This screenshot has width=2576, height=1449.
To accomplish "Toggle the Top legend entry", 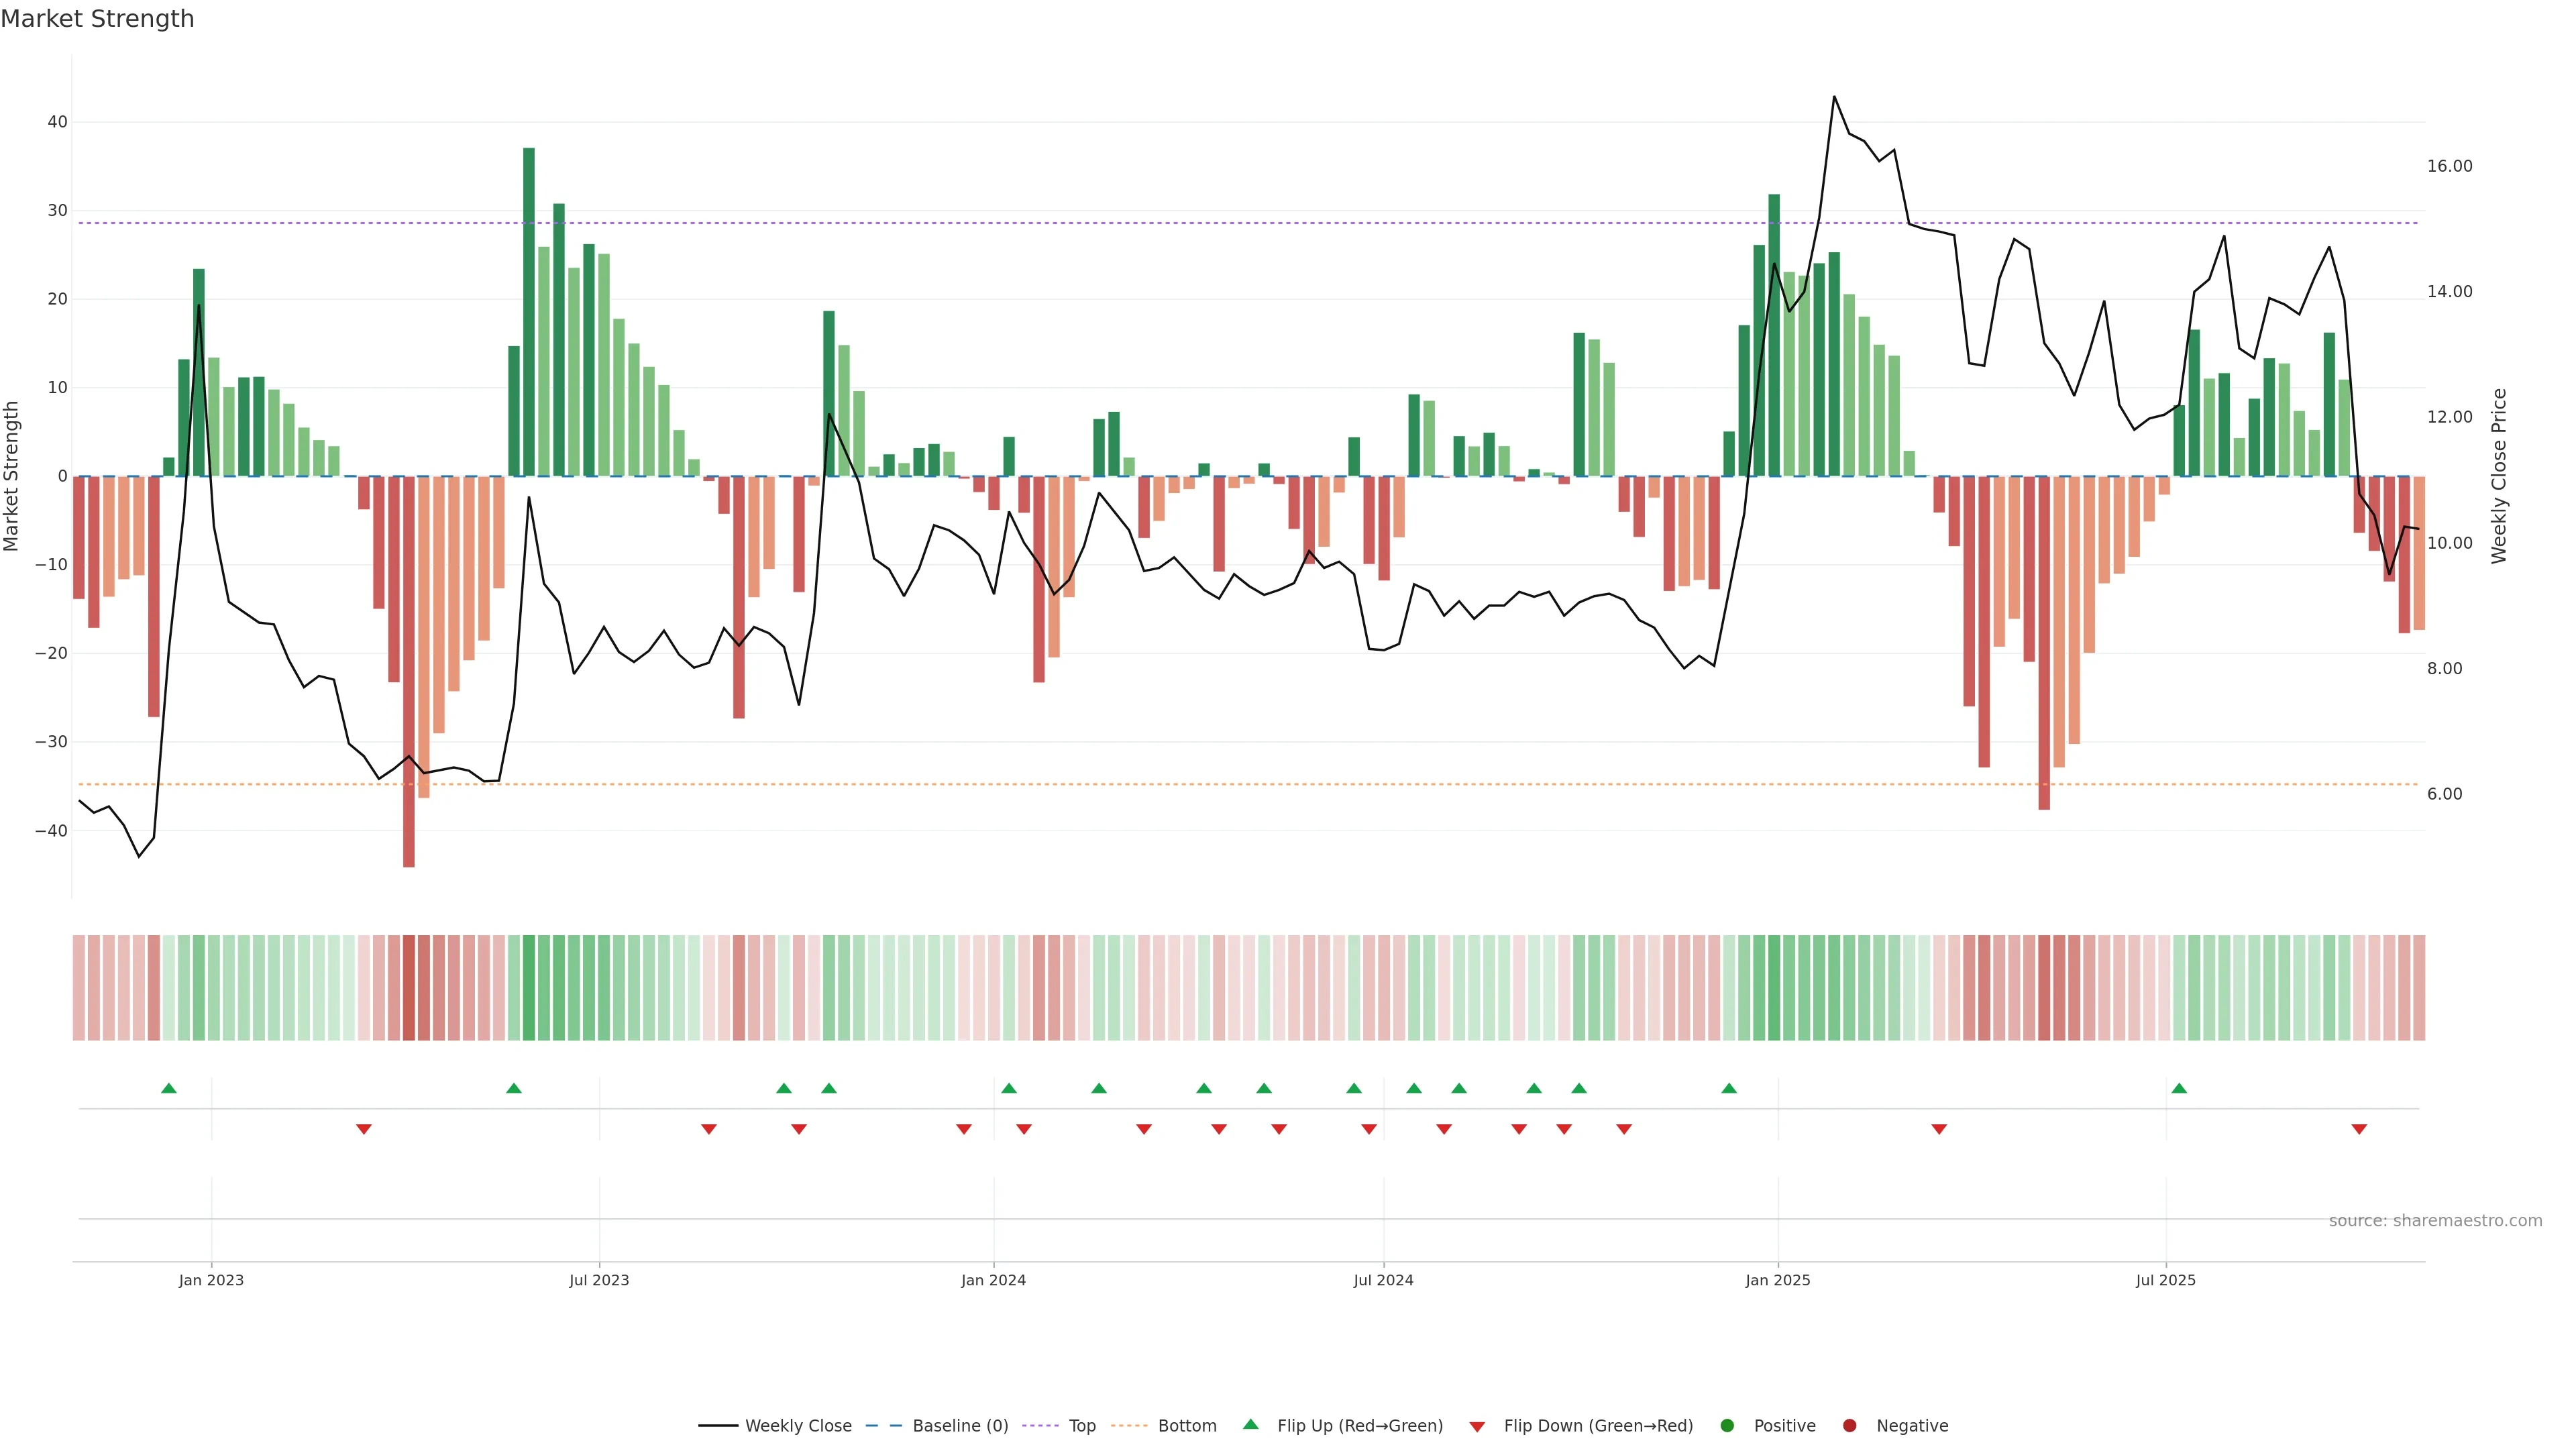I will tap(1081, 1425).
